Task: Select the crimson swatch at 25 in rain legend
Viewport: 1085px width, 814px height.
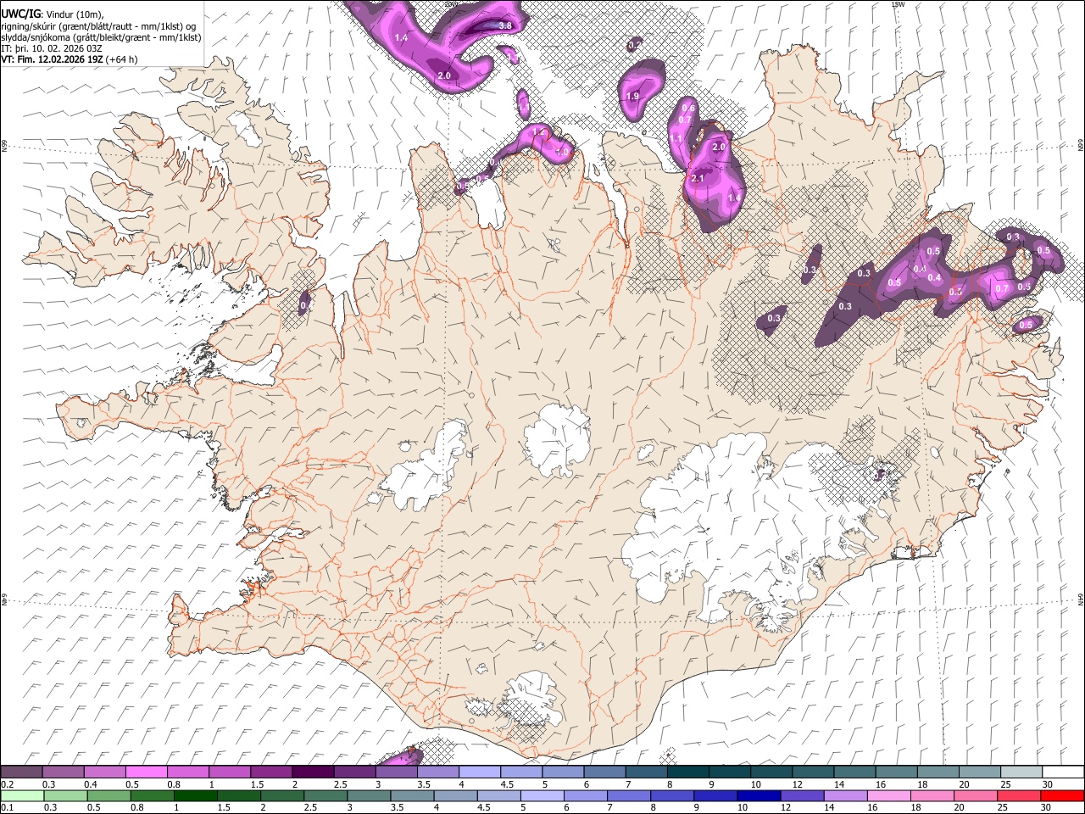Action: click(1021, 795)
